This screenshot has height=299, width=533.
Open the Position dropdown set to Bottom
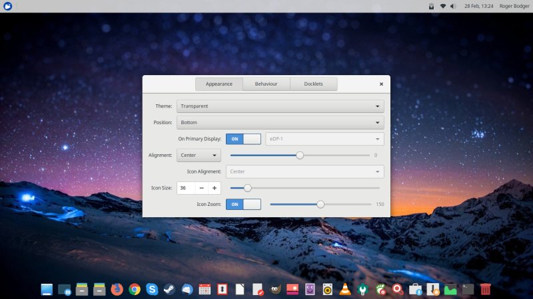[280, 122]
